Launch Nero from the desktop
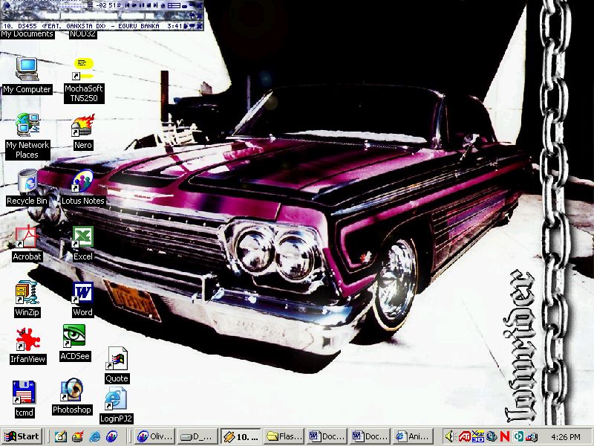The width and height of the screenshot is (594, 446). click(x=82, y=126)
